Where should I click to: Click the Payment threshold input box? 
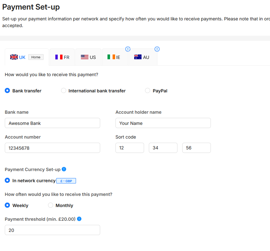[x=52, y=230]
